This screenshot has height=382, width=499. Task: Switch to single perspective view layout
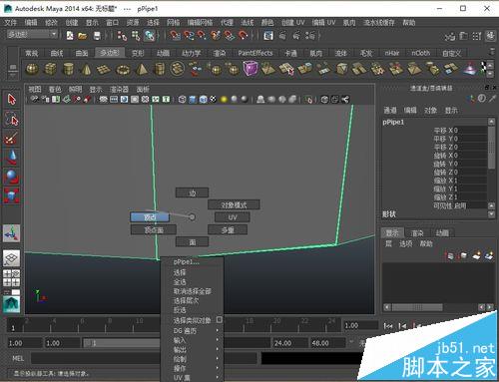[11, 258]
